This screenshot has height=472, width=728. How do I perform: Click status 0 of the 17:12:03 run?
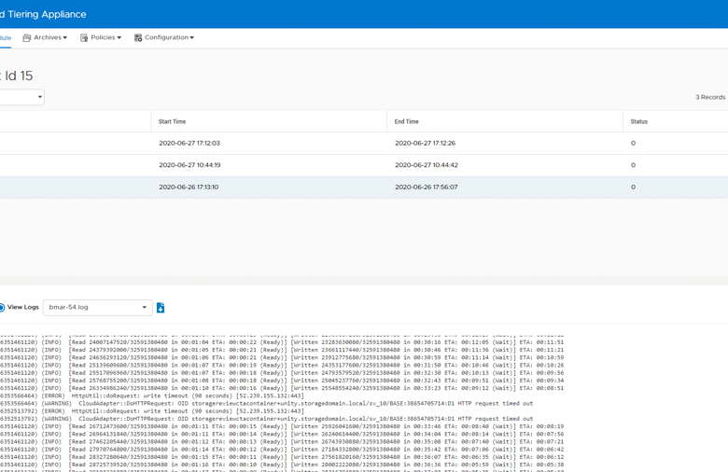coord(633,143)
